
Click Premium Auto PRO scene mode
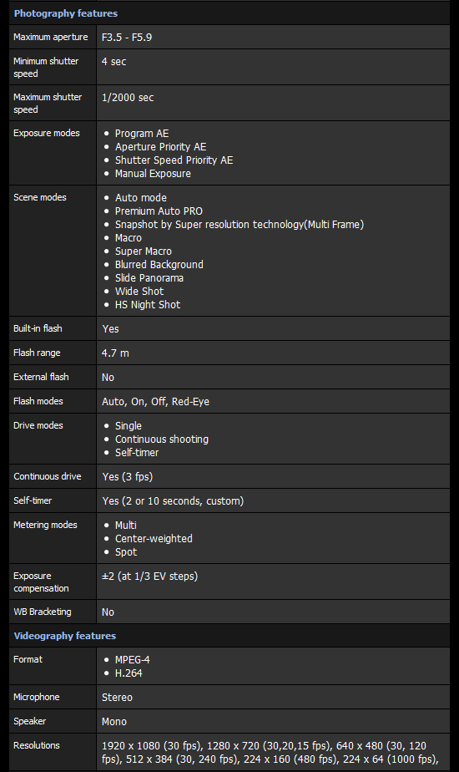[159, 211]
